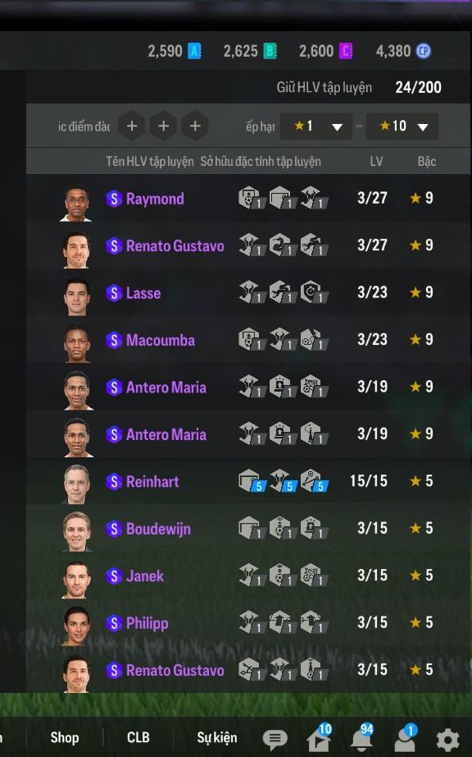Viewport: 472px width, 757px height.
Task: Click the CP currency coin icon
Action: (x=424, y=51)
